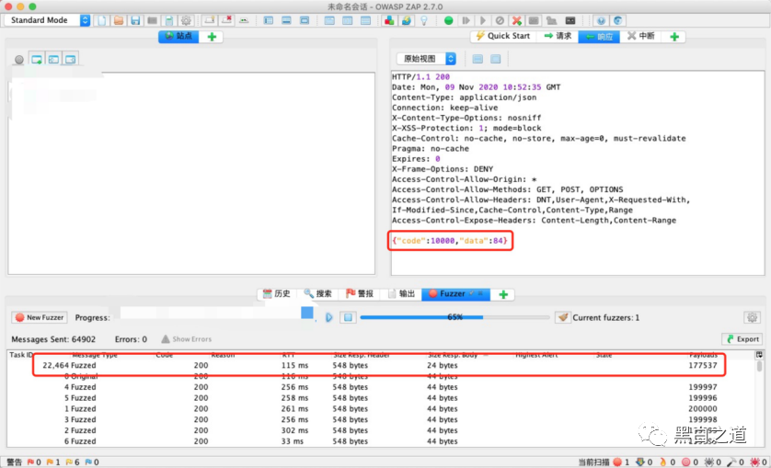Select request and response tabs side by side
771x468 pixels.
click(x=329, y=20)
